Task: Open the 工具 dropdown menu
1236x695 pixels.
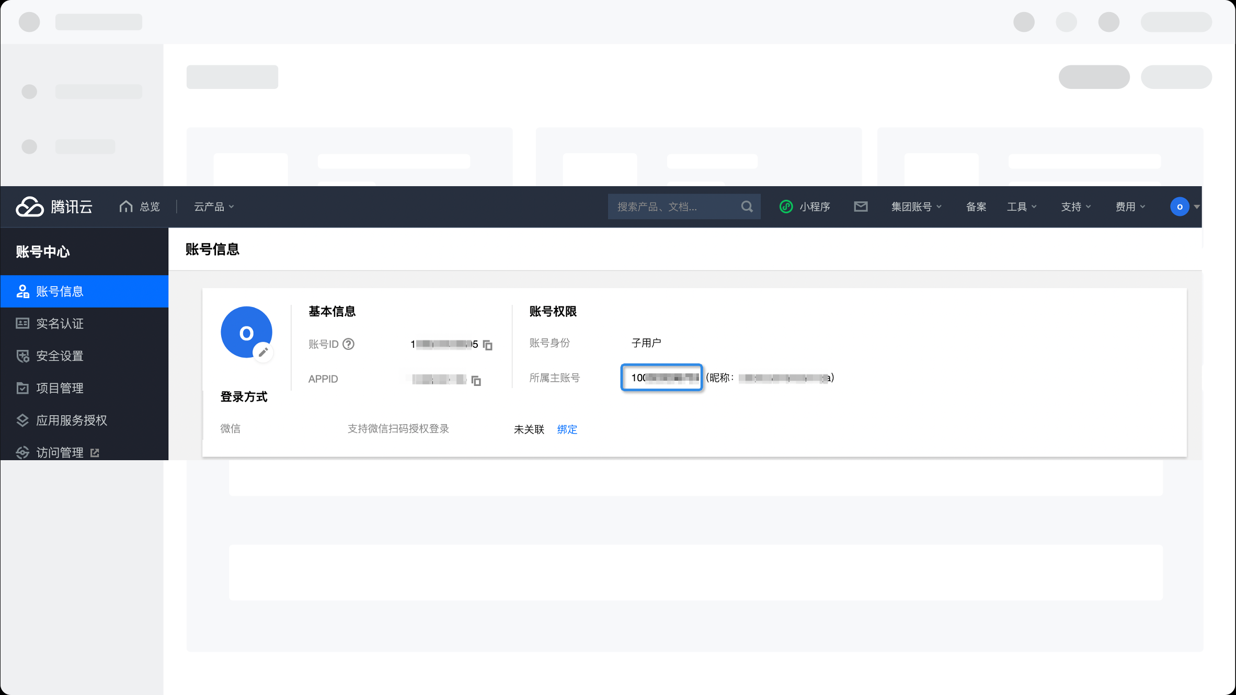Action: click(x=1022, y=207)
